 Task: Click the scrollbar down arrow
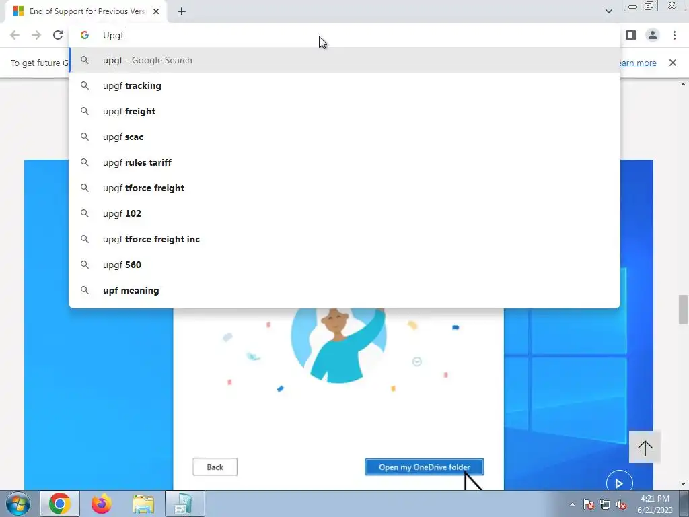tap(684, 484)
